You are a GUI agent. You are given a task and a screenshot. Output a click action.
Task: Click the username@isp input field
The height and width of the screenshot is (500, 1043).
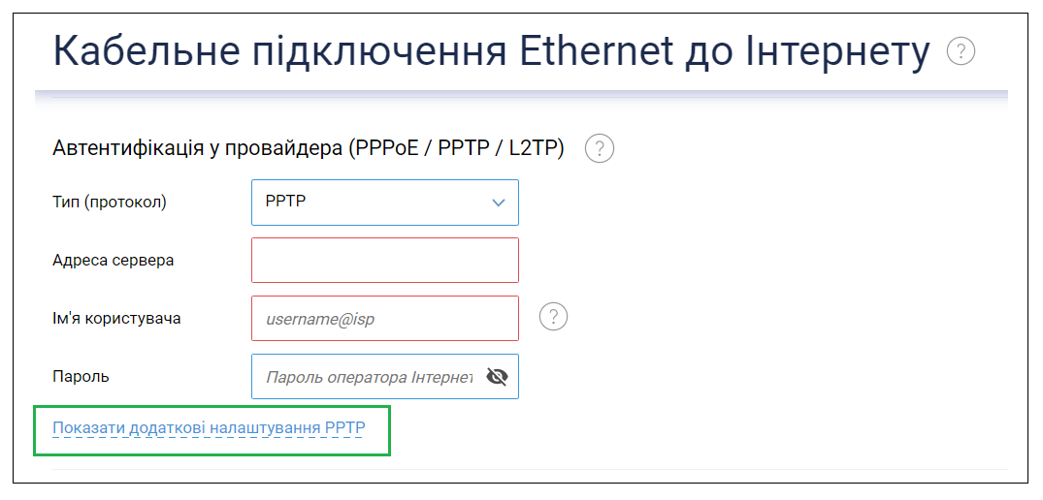pos(385,318)
